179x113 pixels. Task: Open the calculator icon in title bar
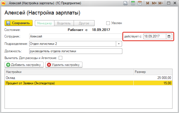coord(133,3)
